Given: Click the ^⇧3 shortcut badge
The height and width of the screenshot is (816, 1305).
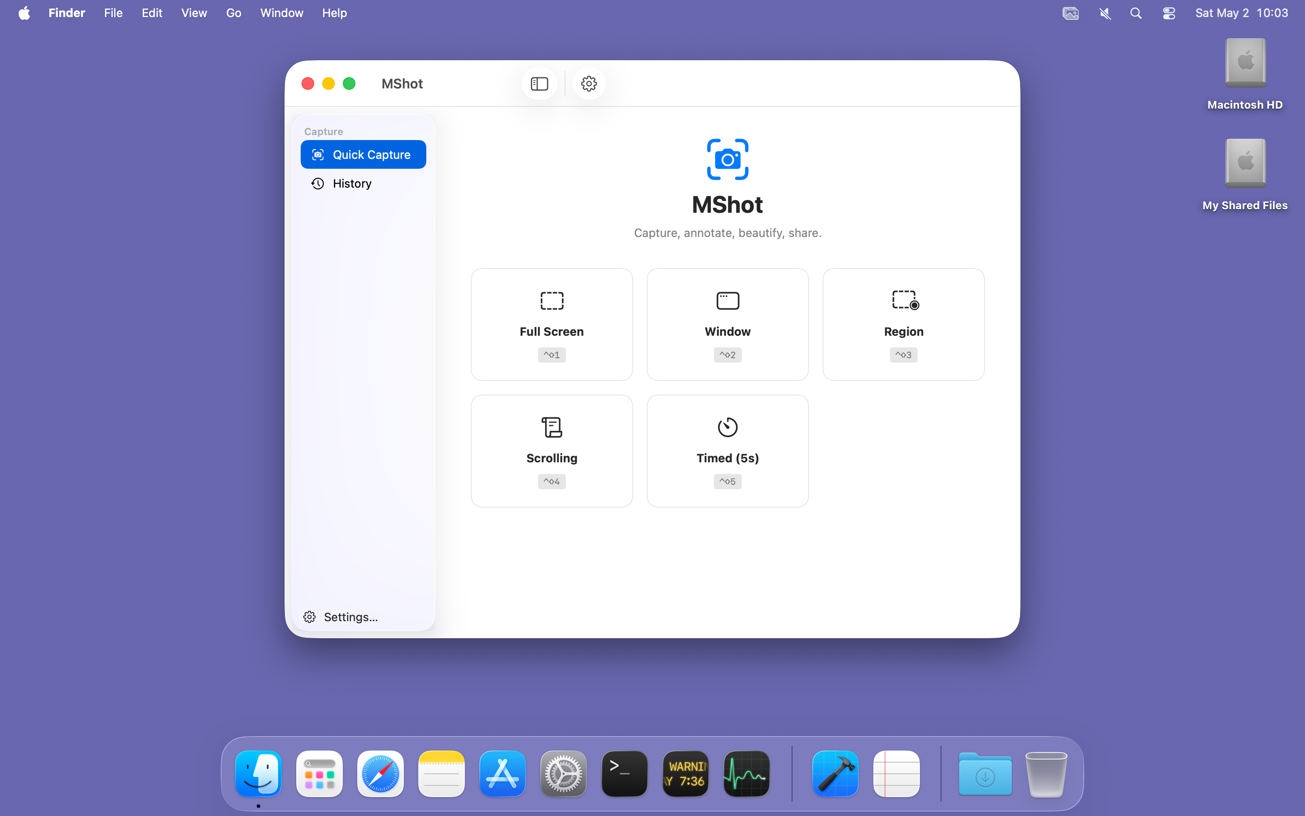Looking at the screenshot, I should point(903,355).
